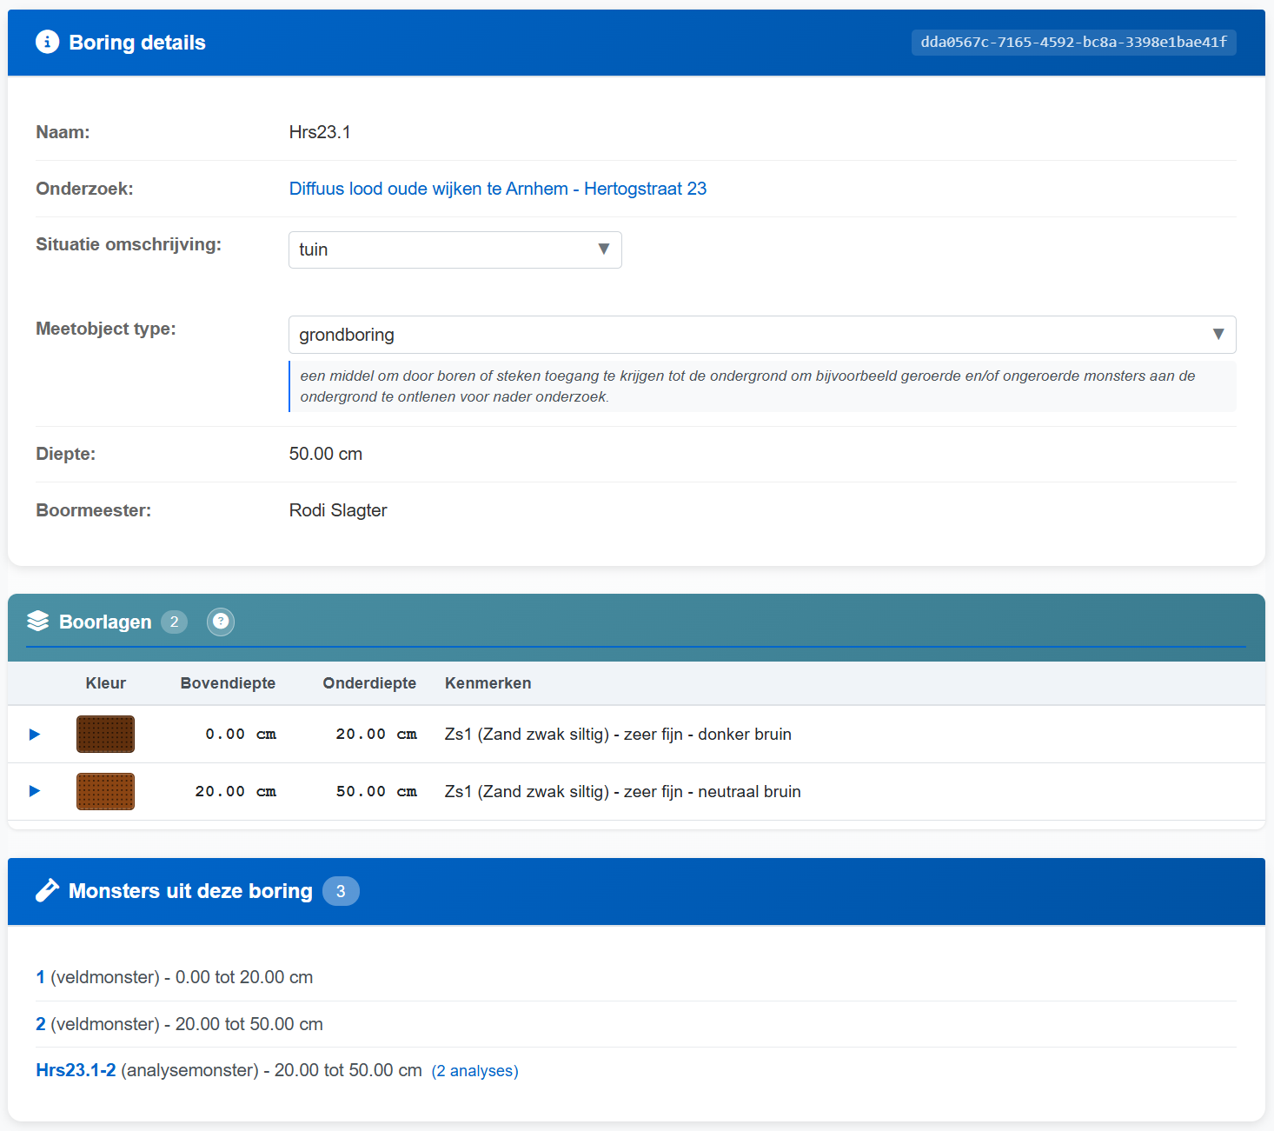Click the donker bruin color swatch
1274x1131 pixels.
tap(105, 735)
